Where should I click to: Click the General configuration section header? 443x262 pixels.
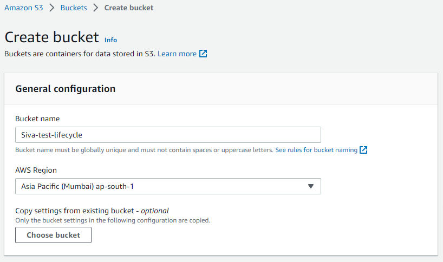(x=66, y=89)
